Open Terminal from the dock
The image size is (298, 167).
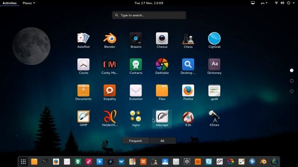pyautogui.click(x=45, y=162)
